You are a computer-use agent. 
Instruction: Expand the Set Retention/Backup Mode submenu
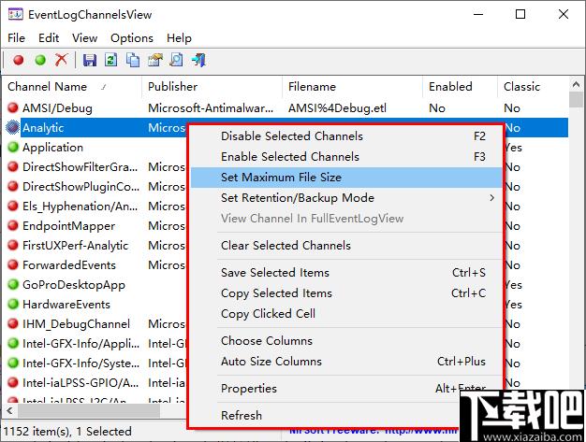[346, 198]
